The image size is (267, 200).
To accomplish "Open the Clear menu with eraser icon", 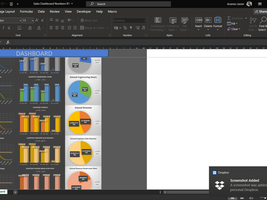I will (x=234, y=29).
